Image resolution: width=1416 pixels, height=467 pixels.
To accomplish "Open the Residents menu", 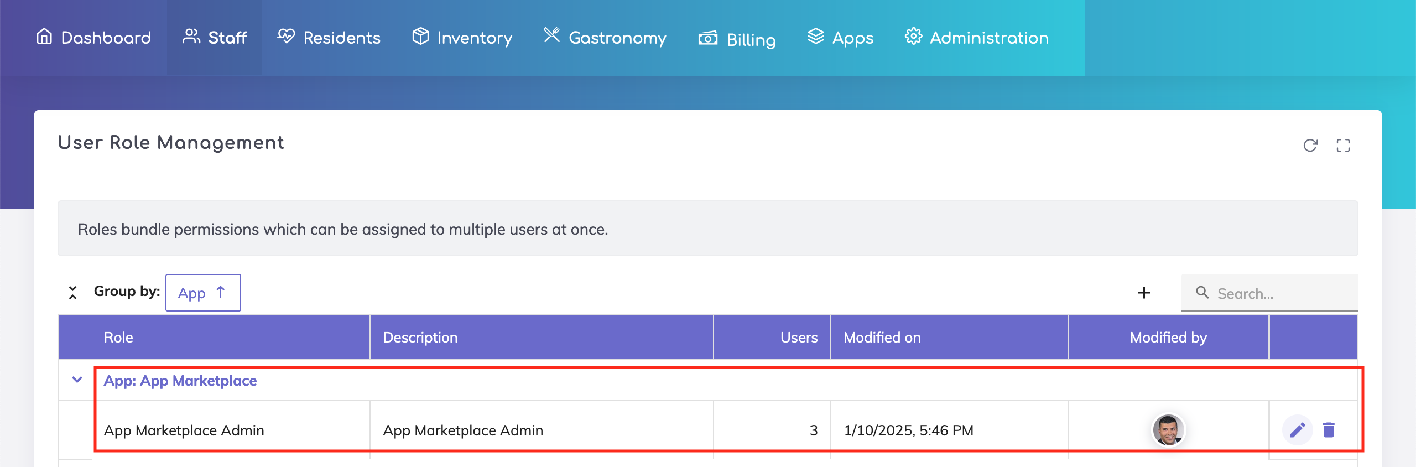I will [x=329, y=38].
